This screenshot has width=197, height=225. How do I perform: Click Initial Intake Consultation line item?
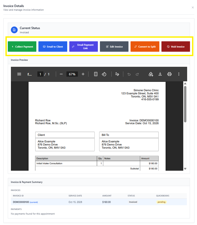49,163
